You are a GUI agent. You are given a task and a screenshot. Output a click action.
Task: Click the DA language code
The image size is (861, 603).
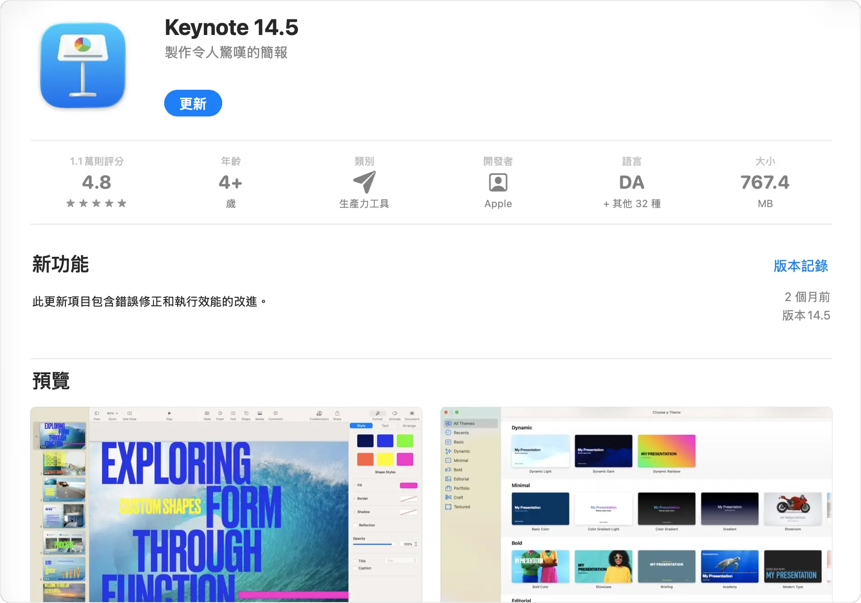point(632,183)
